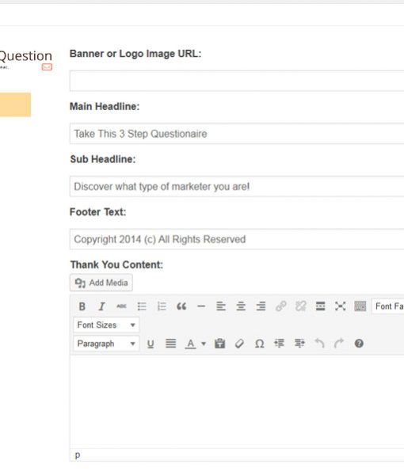This screenshot has height=475, width=404.
Task: Expand the Font Family dropdown
Action: point(388,306)
